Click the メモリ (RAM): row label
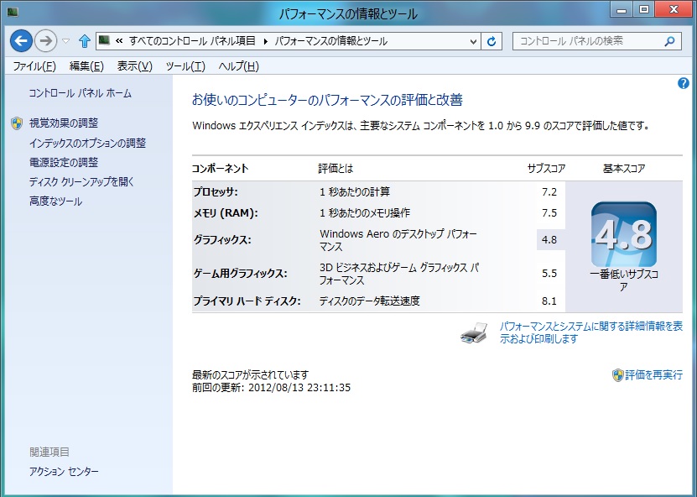The width and height of the screenshot is (697, 497). coord(226,213)
